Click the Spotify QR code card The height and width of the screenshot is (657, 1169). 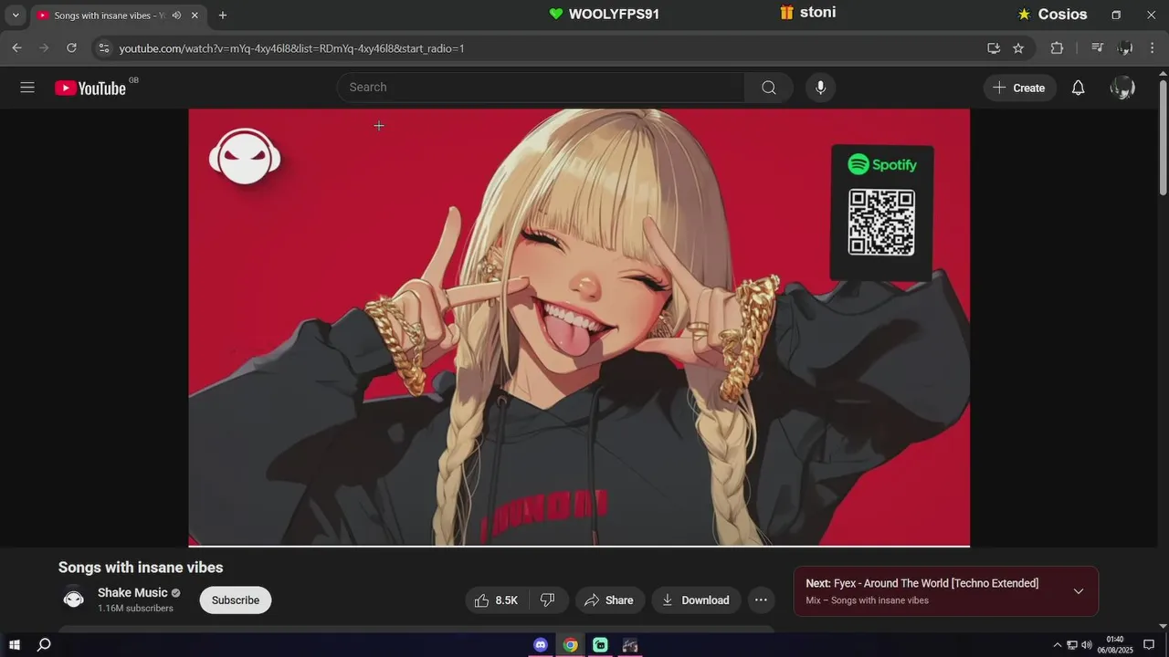881,213
